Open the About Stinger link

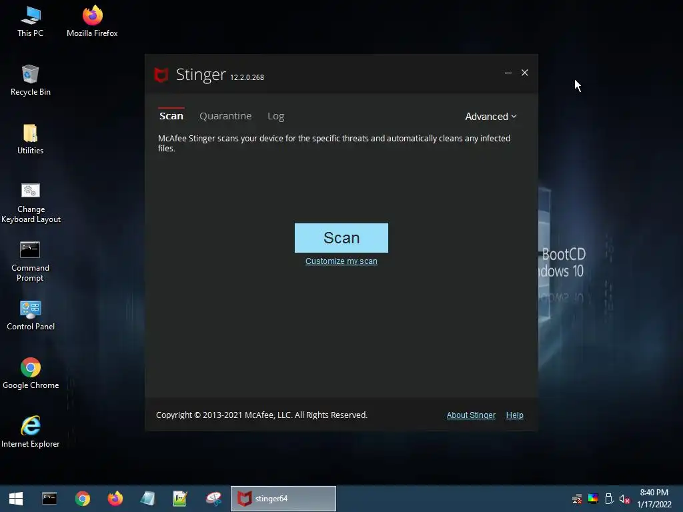pyautogui.click(x=471, y=415)
